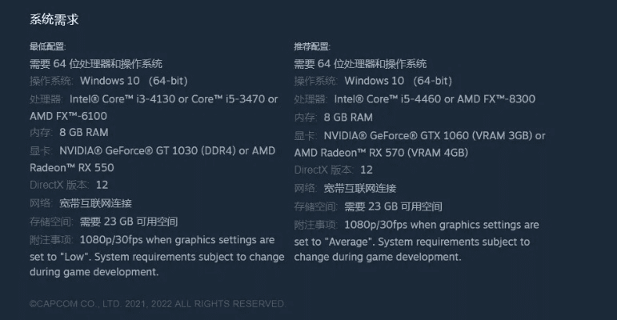This screenshot has height=320, width=617.
Task: Click the minimum 操作系统 Windows 10 line
Action: tap(85, 81)
